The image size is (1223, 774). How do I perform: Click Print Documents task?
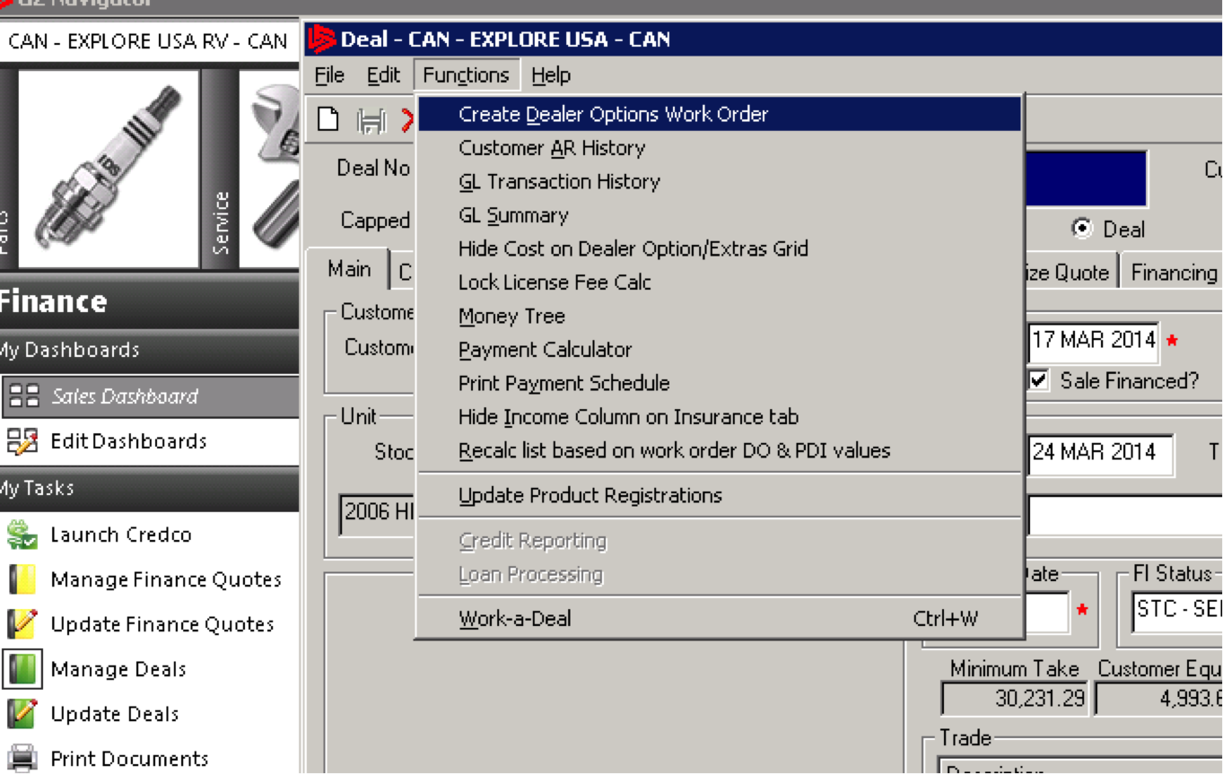click(129, 759)
